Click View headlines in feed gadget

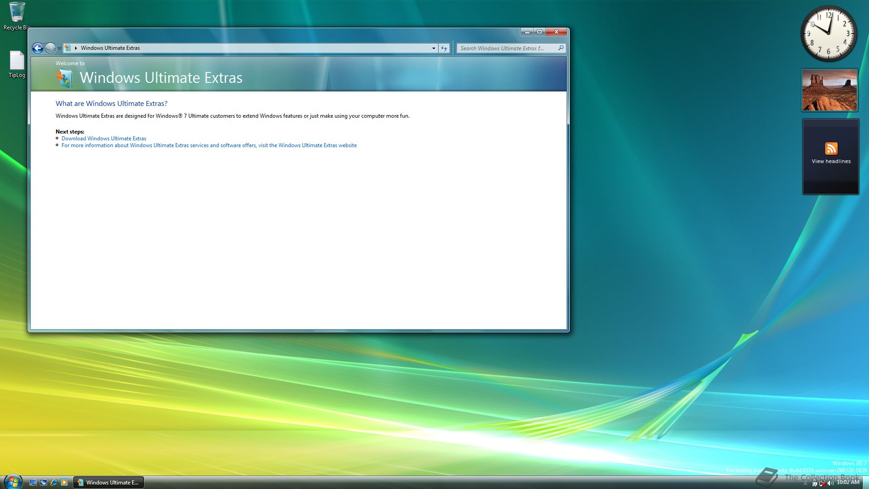831,161
